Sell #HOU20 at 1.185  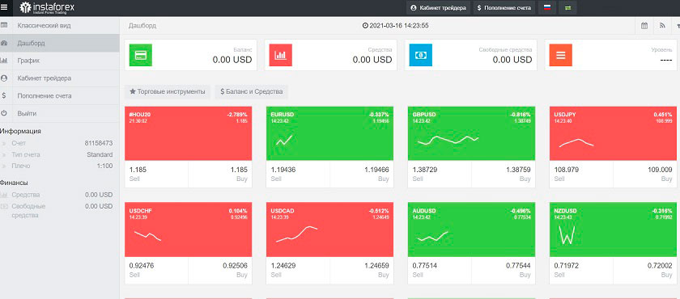tap(156, 175)
